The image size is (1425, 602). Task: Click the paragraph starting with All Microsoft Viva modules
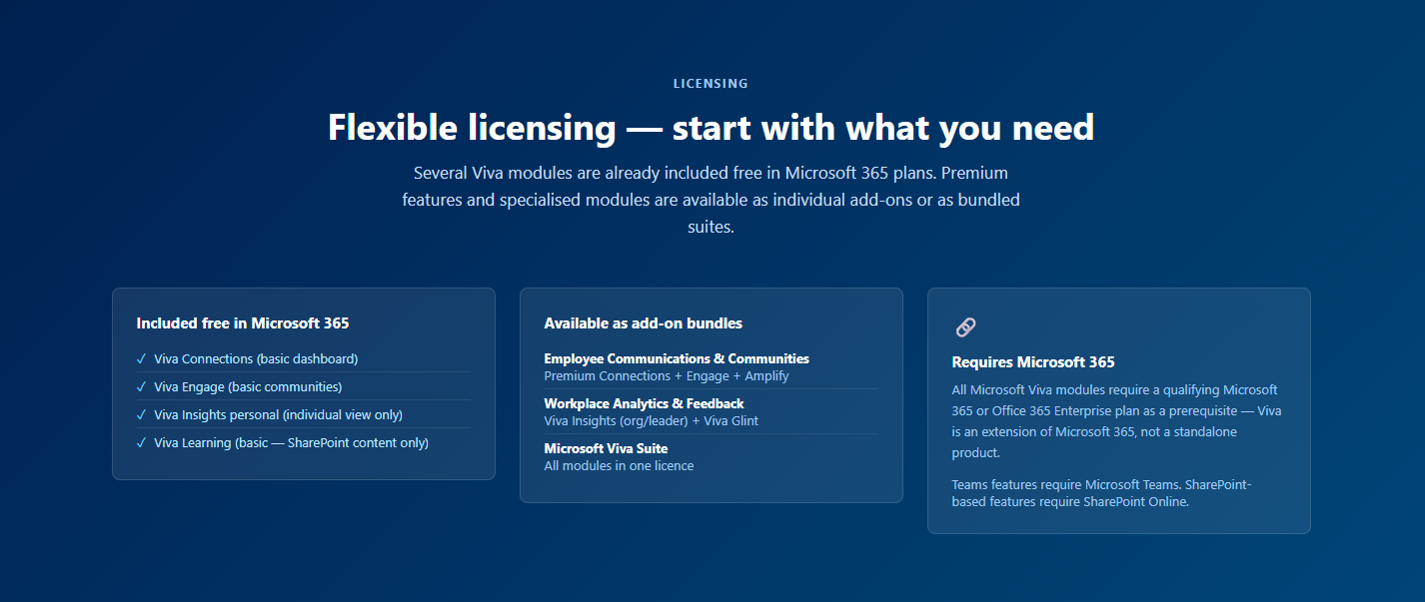point(1117,421)
